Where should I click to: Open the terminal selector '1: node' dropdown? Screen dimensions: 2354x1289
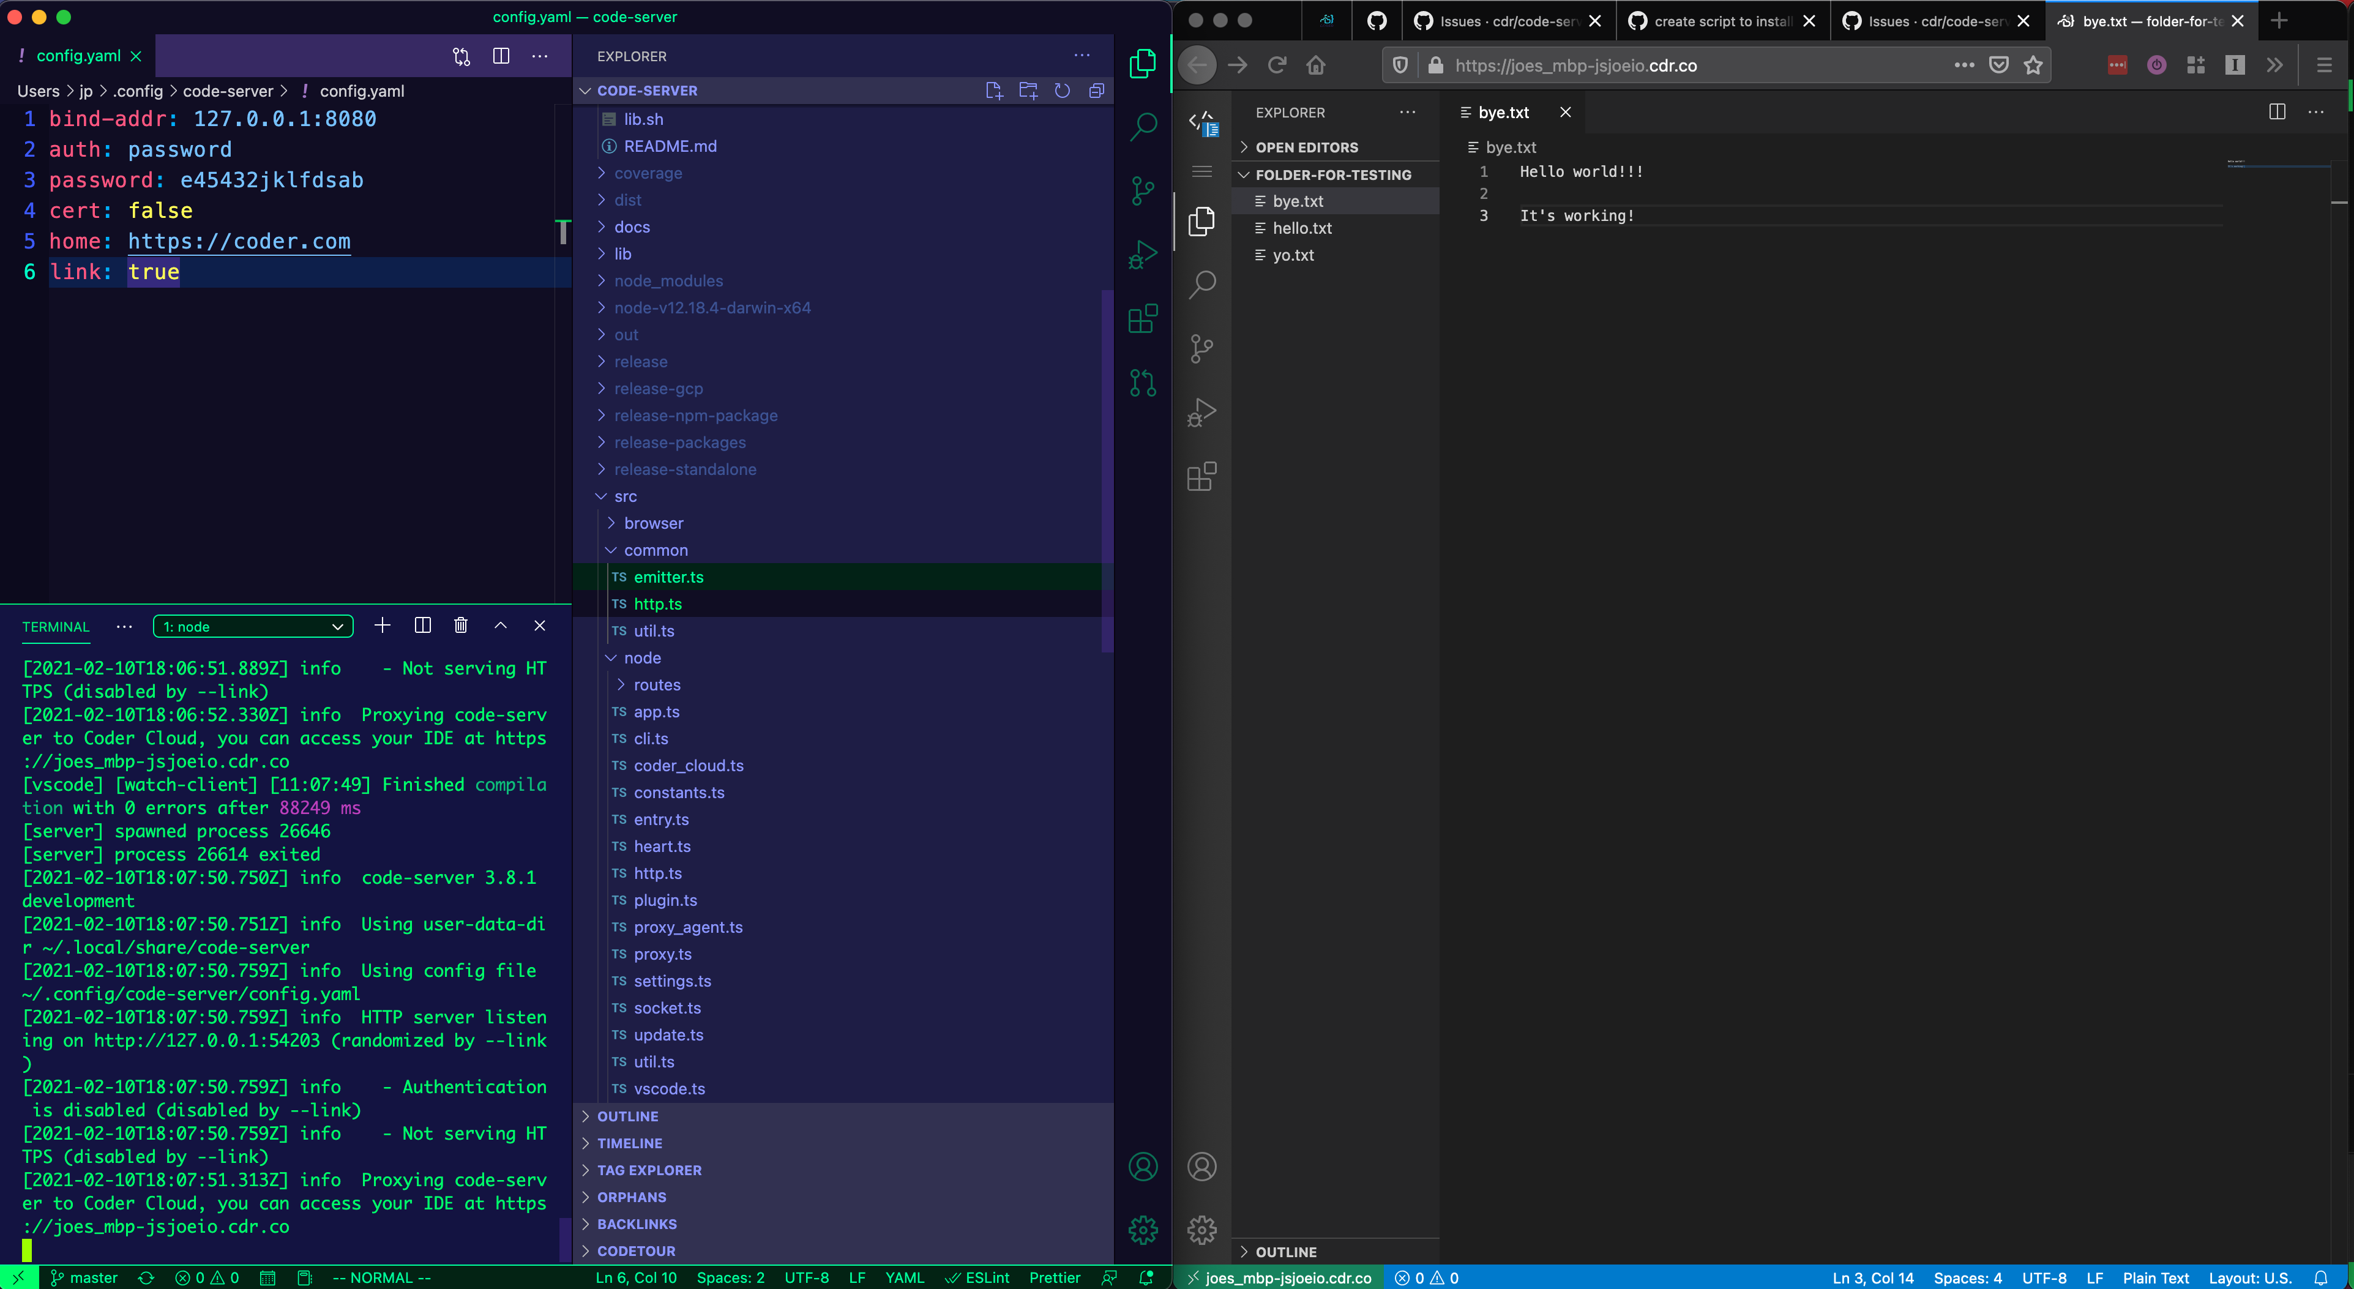253,627
